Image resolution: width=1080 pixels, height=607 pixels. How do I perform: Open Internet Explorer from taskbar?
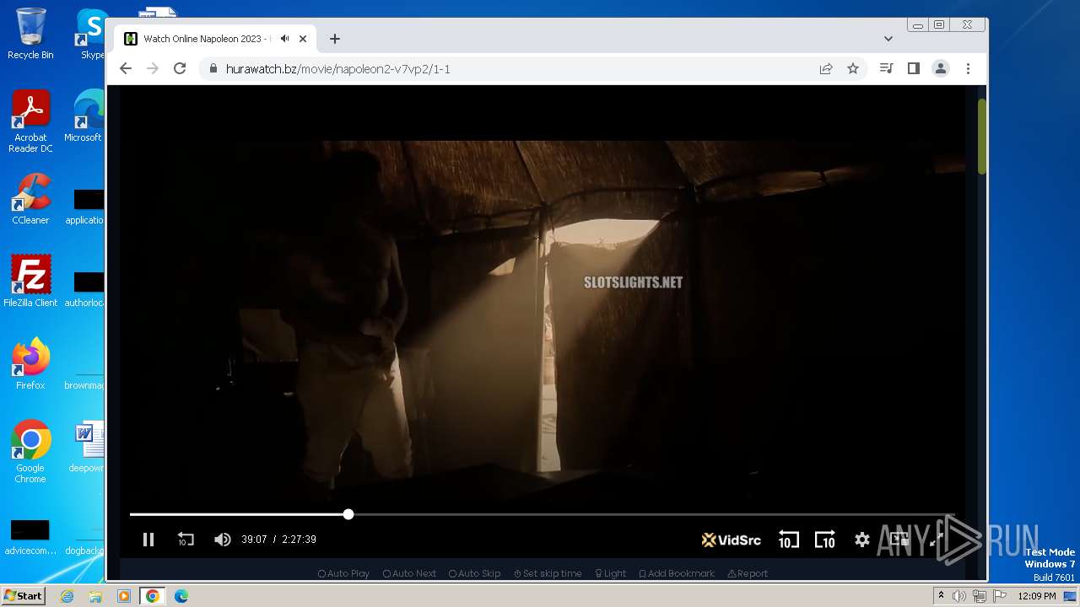67,596
